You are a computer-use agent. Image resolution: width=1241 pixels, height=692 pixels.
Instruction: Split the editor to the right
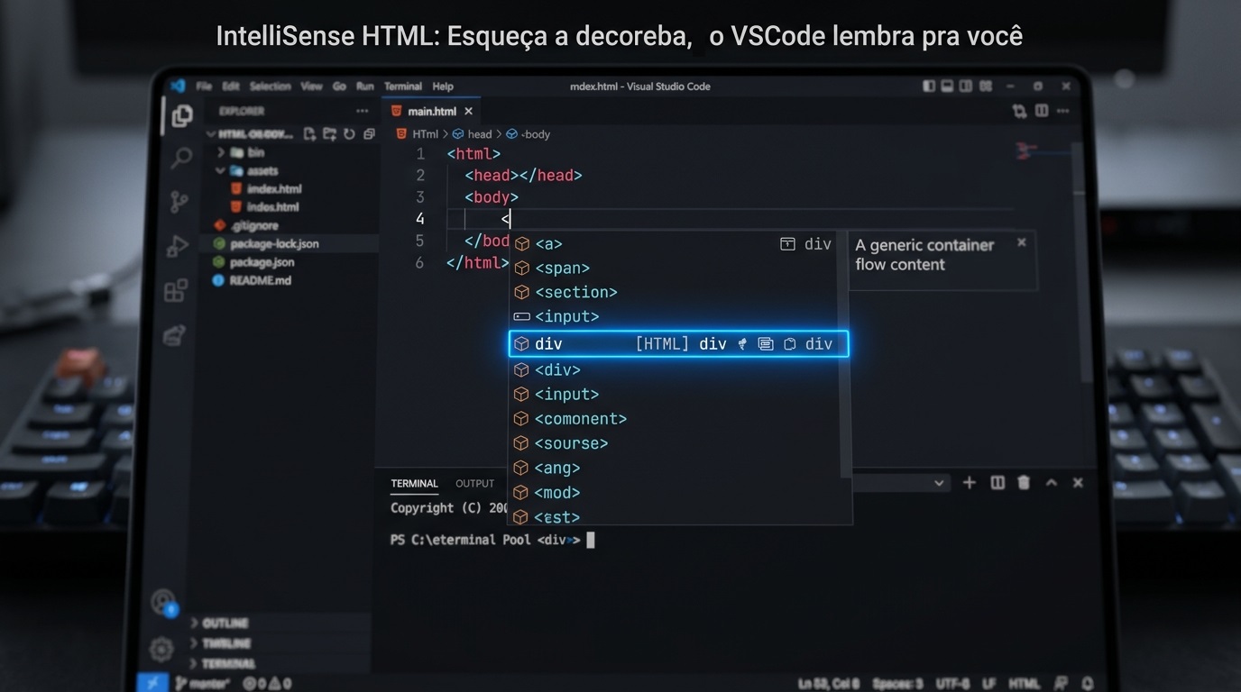pos(1042,111)
